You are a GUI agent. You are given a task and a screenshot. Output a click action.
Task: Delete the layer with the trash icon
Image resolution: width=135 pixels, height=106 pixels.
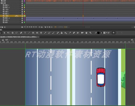tap(5, 27)
